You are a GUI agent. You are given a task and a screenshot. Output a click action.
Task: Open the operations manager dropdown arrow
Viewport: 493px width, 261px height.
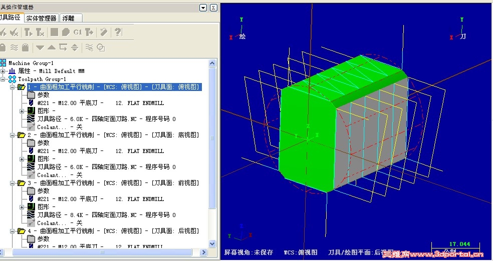coord(203,7)
